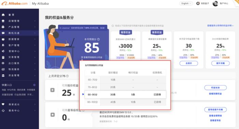Select the 90-100分 row in popup table

(x=125, y=102)
